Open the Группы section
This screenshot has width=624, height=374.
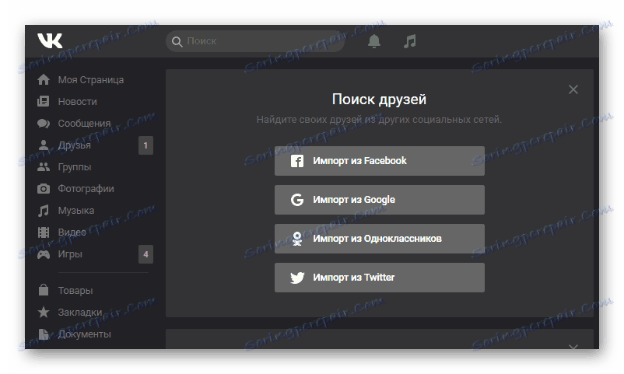pos(75,167)
